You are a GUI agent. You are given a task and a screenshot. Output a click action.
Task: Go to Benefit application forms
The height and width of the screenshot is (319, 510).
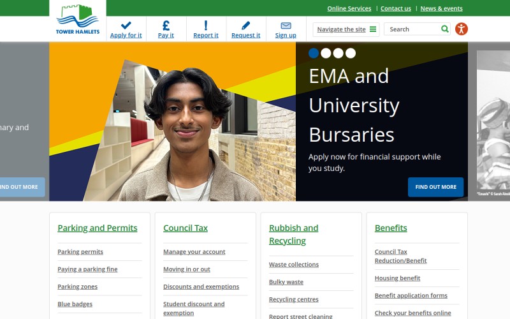click(411, 295)
